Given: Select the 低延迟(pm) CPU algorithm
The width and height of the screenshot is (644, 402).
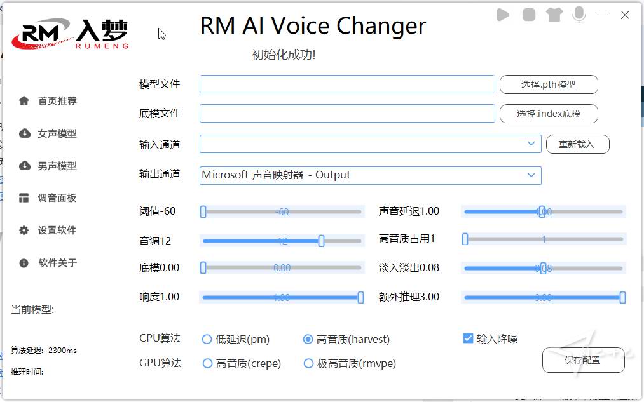Looking at the screenshot, I should tap(207, 339).
